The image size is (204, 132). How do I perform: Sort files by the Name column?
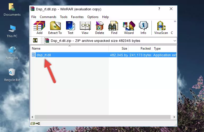tap(70, 49)
